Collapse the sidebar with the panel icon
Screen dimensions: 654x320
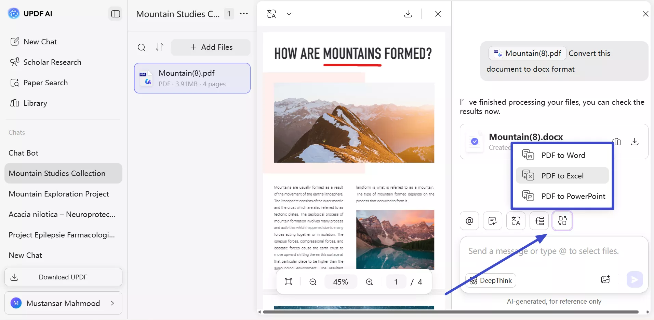116,14
